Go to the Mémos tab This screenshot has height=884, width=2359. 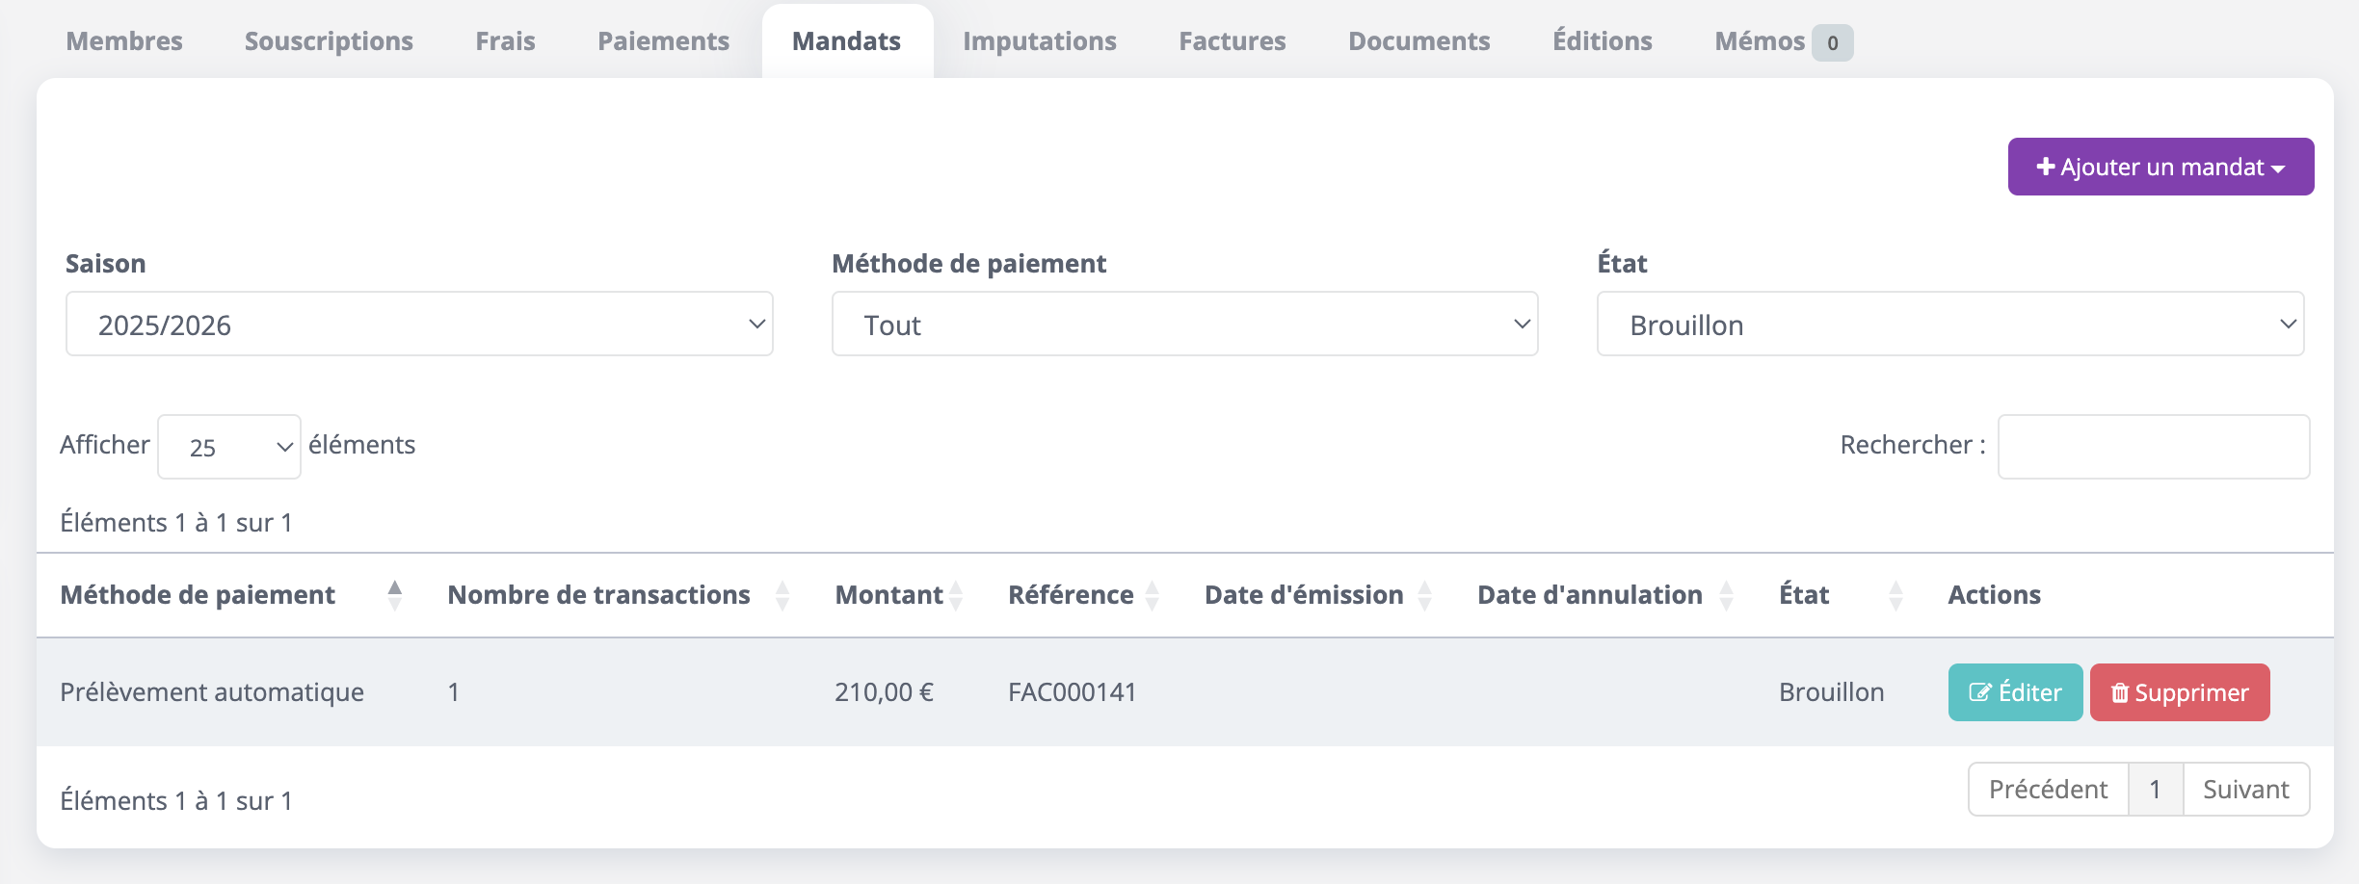(x=1759, y=41)
